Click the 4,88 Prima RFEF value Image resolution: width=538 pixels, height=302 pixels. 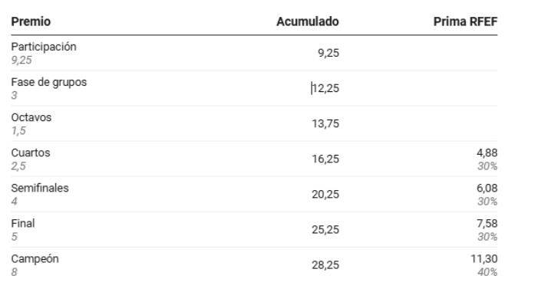(x=487, y=153)
